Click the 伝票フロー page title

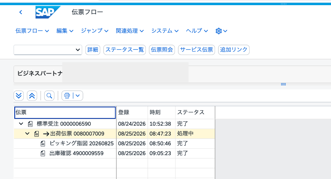pyautogui.click(x=87, y=12)
